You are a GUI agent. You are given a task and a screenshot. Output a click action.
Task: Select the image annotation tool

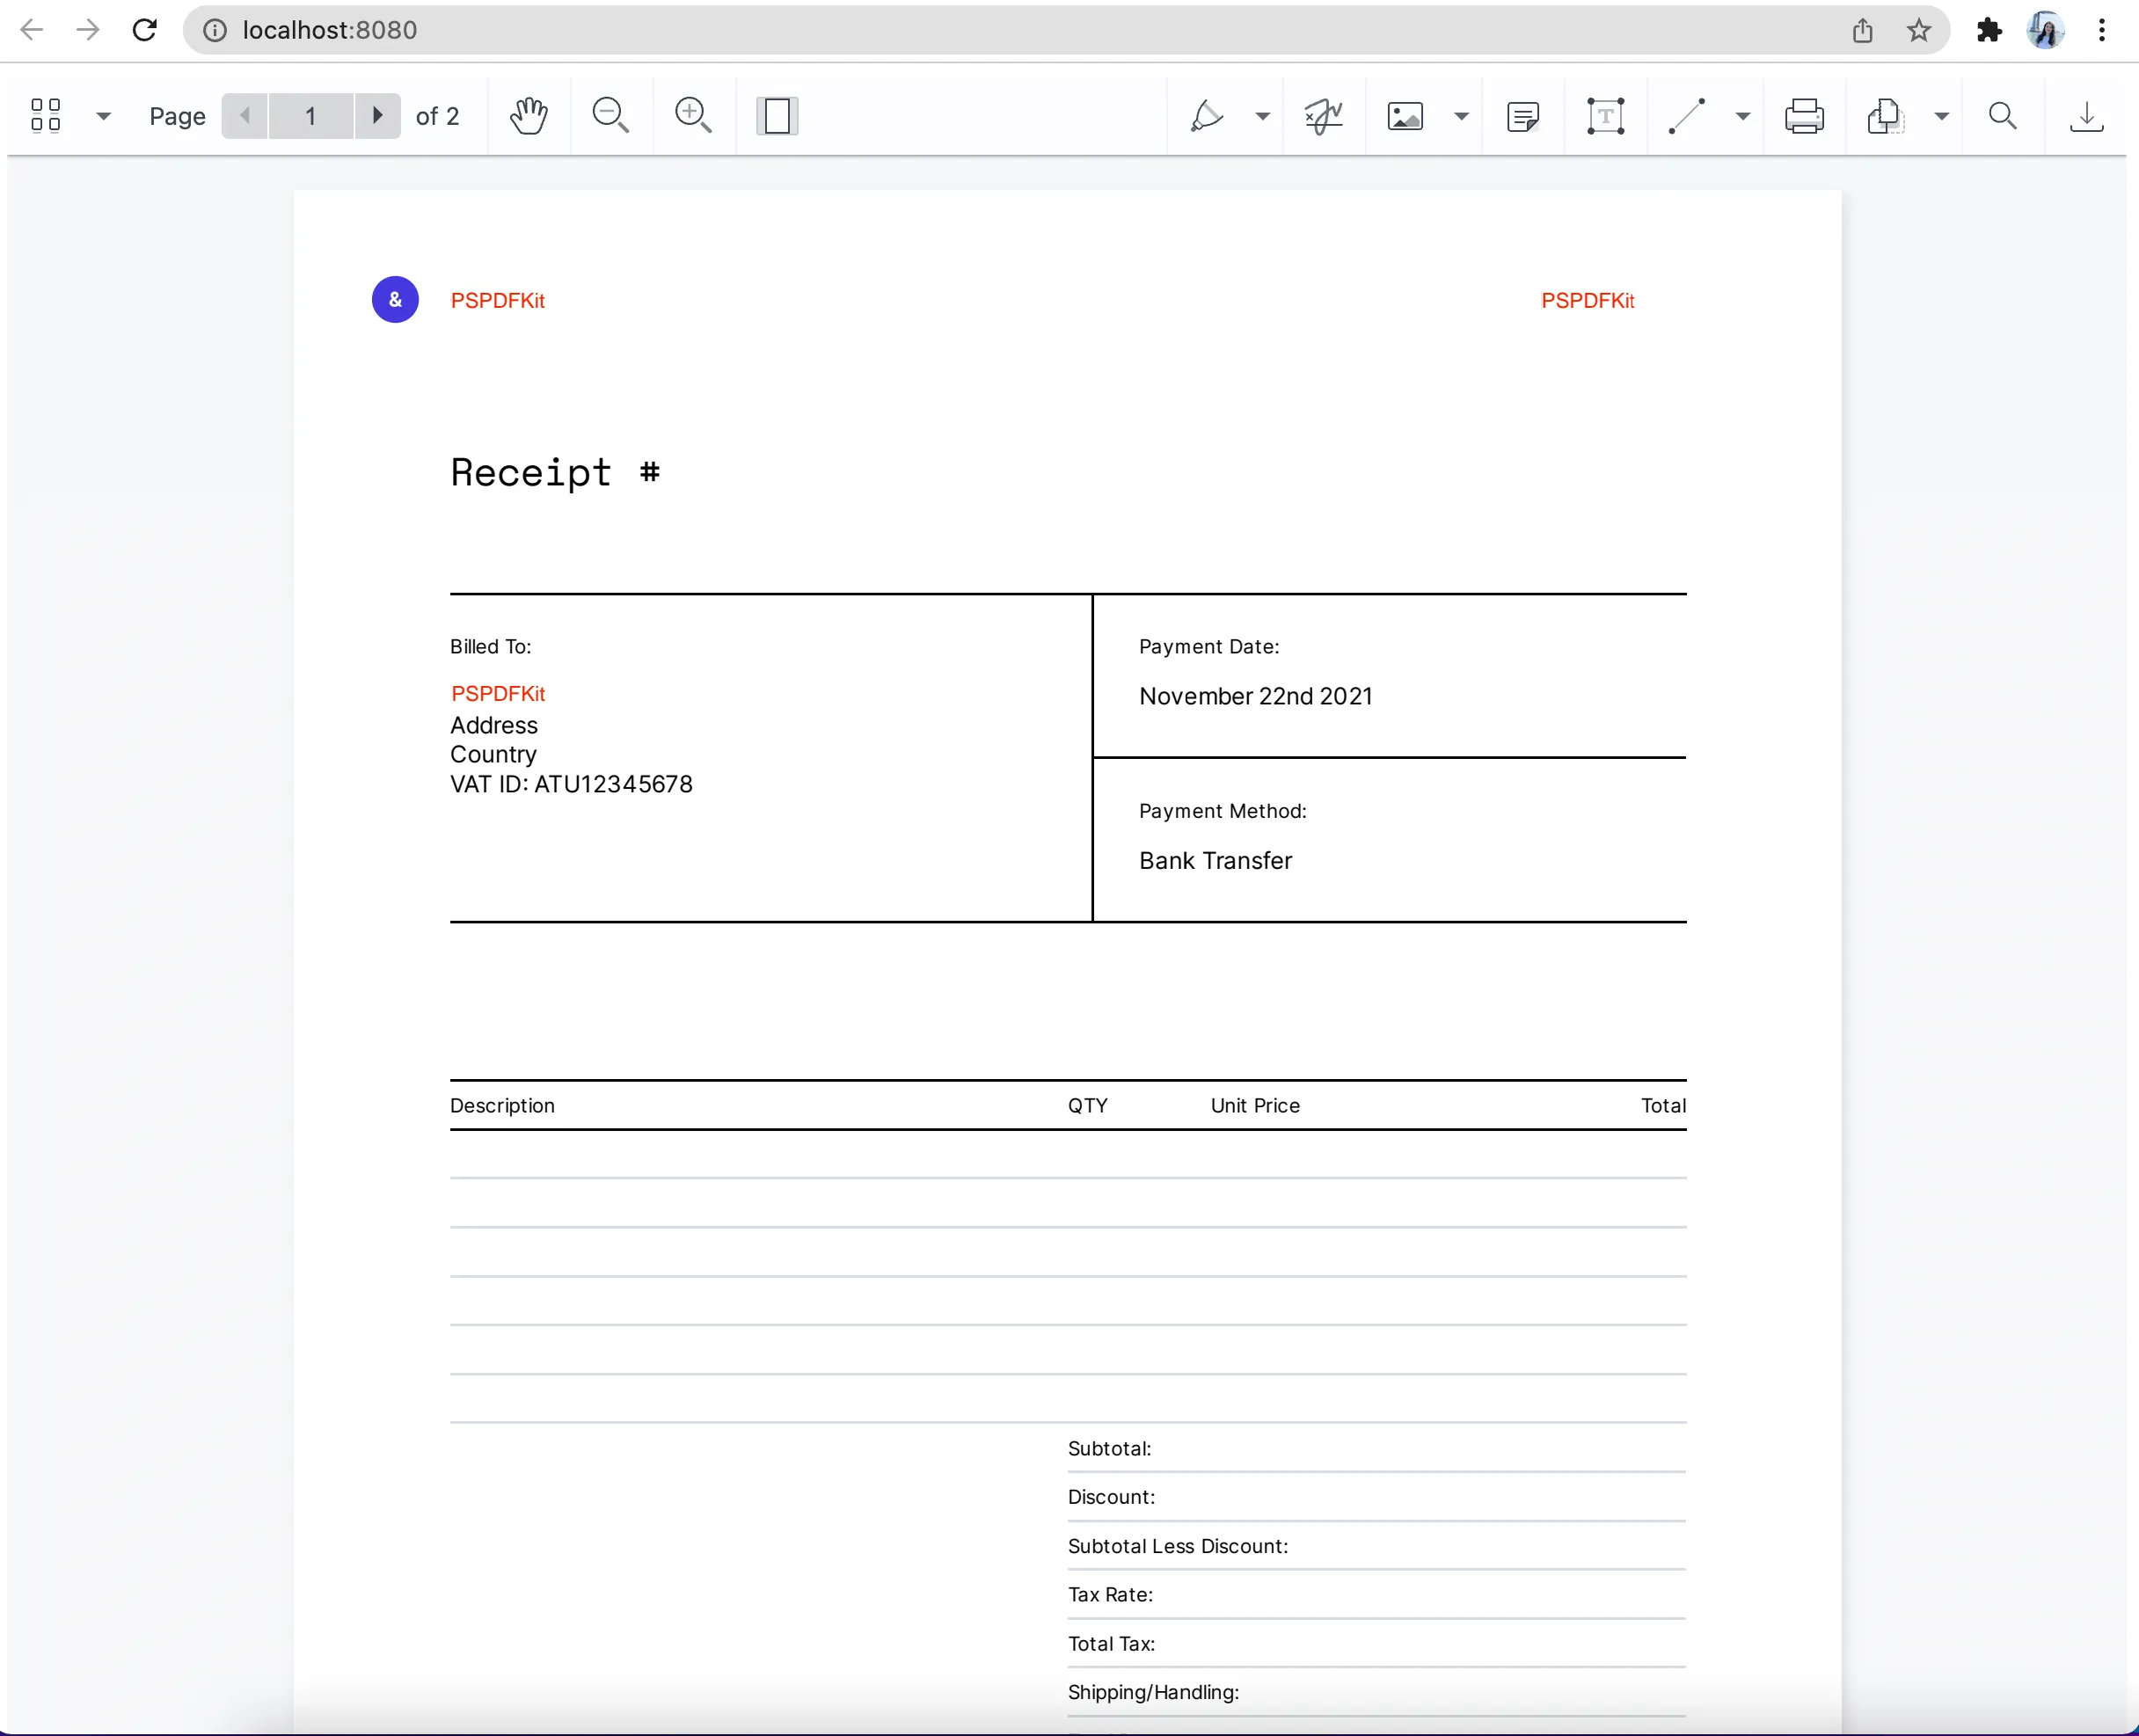pos(1405,116)
